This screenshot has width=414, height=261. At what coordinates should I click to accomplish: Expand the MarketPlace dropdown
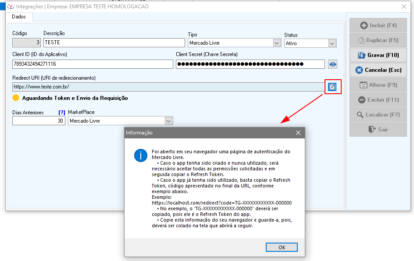(x=168, y=121)
